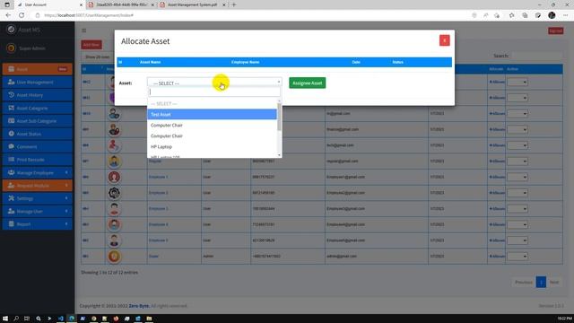Open the Zero Byte footer link
The image size is (574, 323).
coord(139,306)
